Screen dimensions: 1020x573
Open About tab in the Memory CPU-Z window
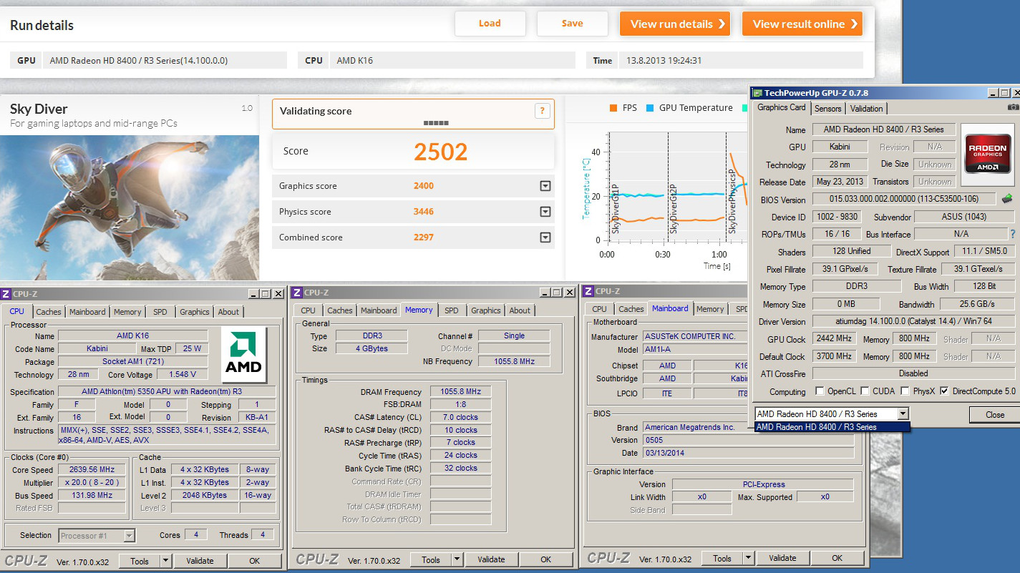520,310
